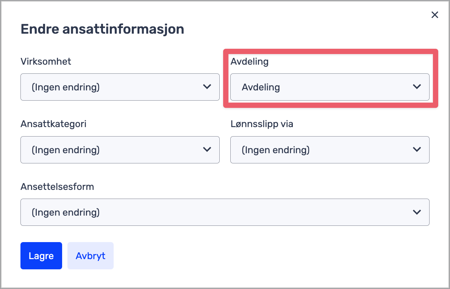Click the Lønnsslipp via field label

pyautogui.click(x=262, y=124)
